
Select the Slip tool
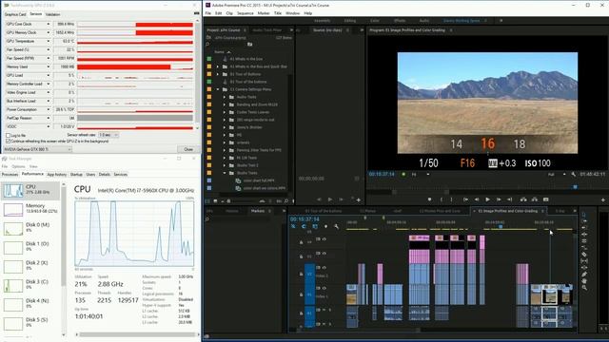point(584,261)
